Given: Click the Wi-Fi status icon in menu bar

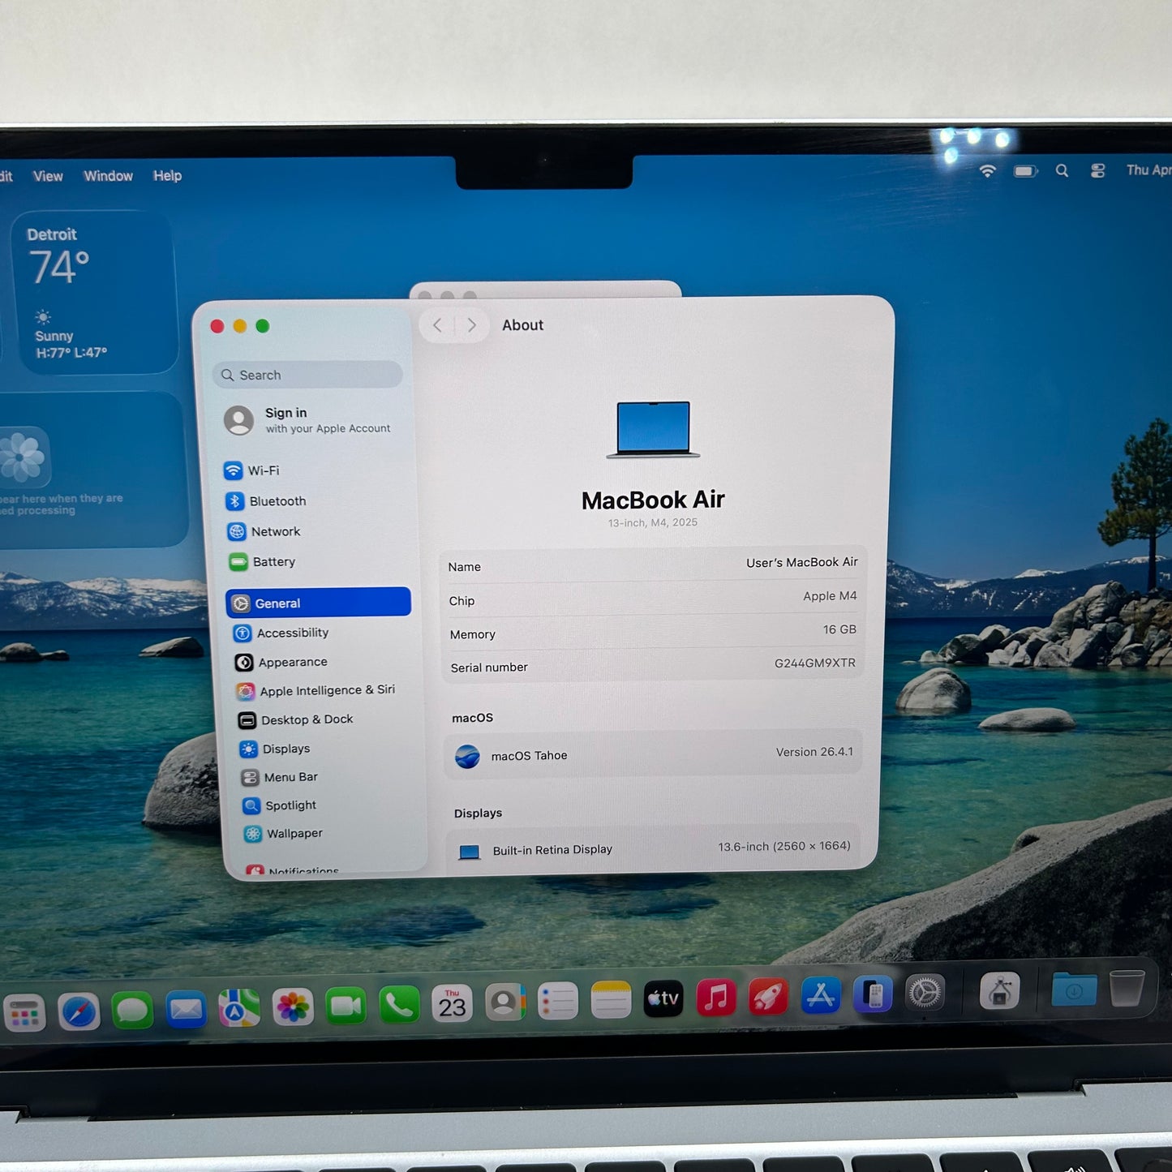Looking at the screenshot, I should pyautogui.click(x=987, y=171).
